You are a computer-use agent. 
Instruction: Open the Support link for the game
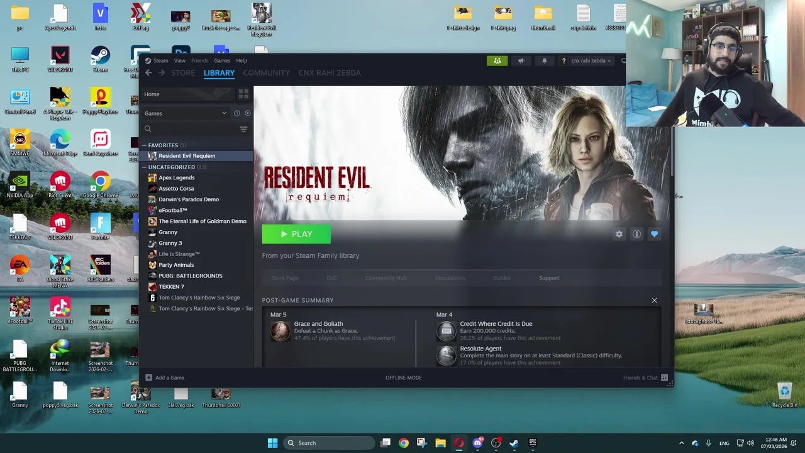[x=548, y=278]
